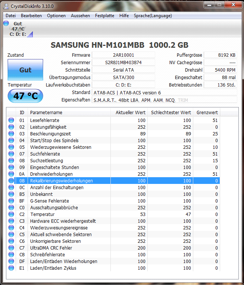Open the Festplatte menu
Viewport: 244px width, 285px height.
(x=104, y=16)
